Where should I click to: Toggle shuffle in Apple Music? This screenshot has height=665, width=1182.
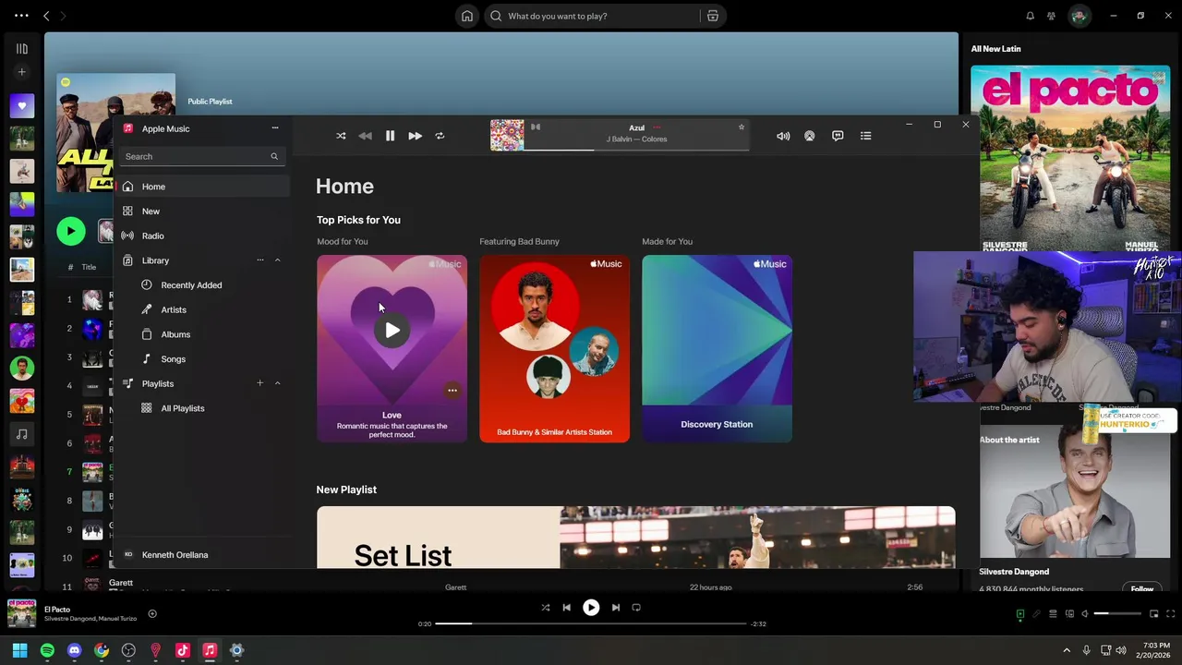click(x=341, y=136)
